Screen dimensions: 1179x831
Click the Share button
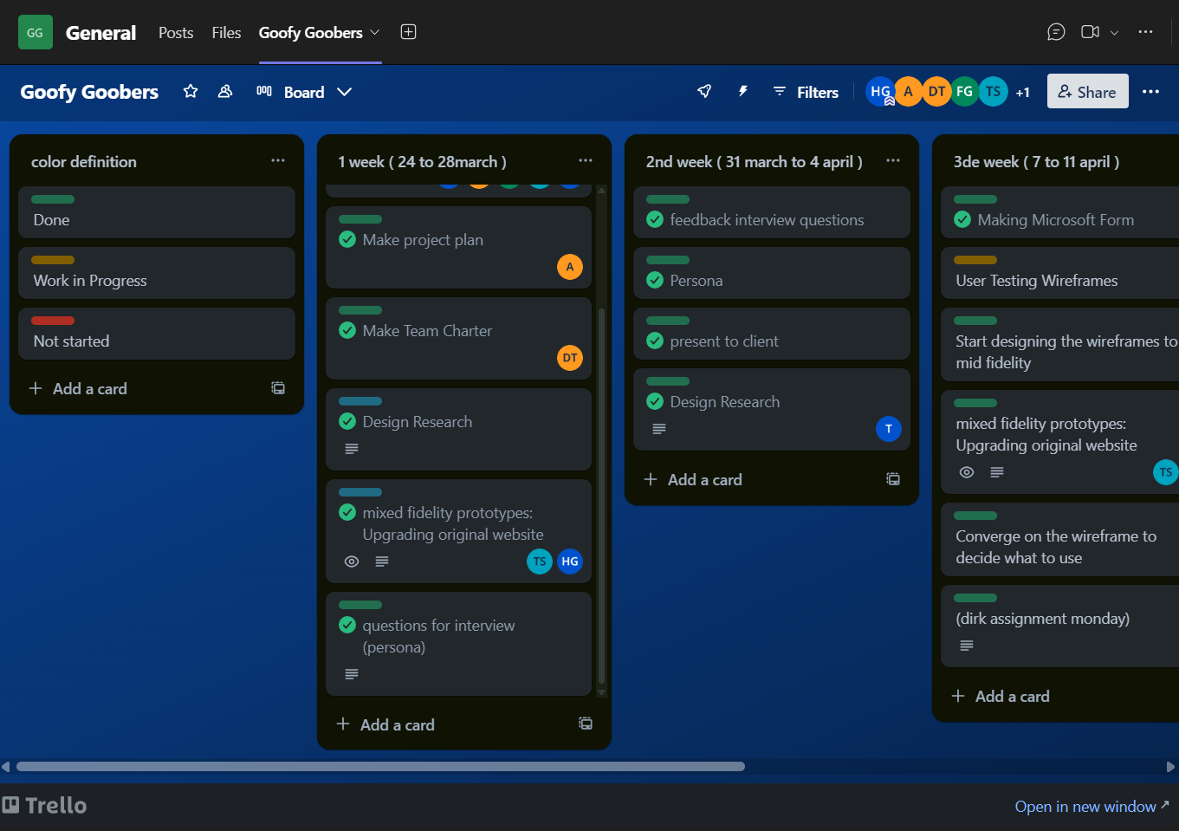1087,91
